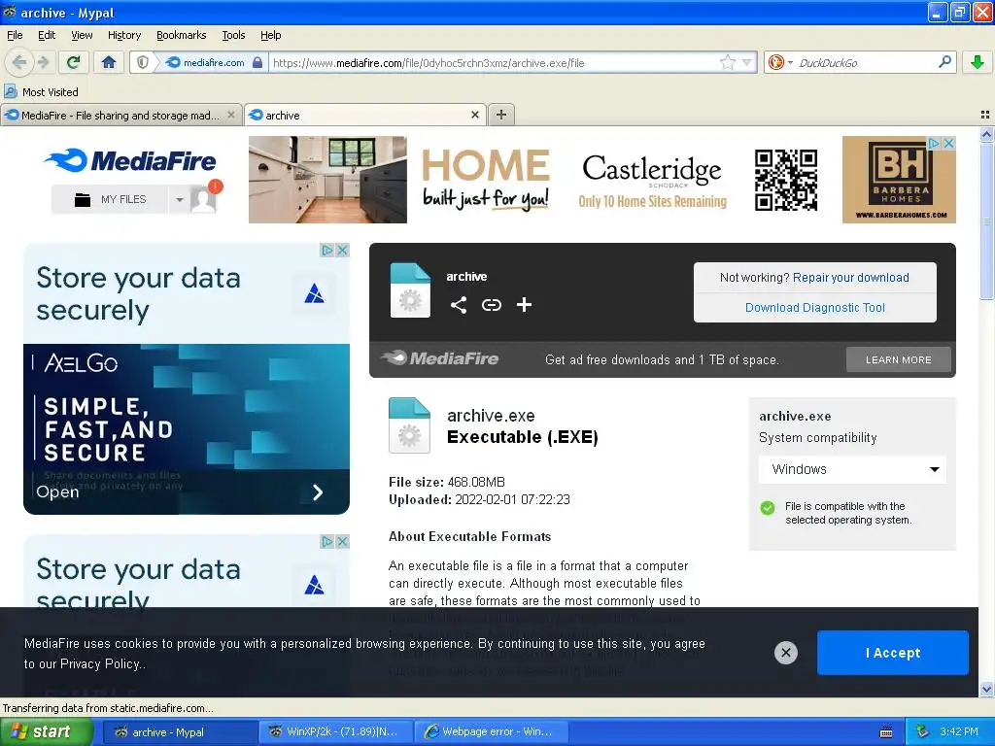Open the File menu
The image size is (995, 746).
pos(15,35)
